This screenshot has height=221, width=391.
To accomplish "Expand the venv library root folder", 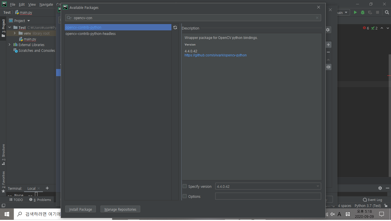I will point(15,33).
